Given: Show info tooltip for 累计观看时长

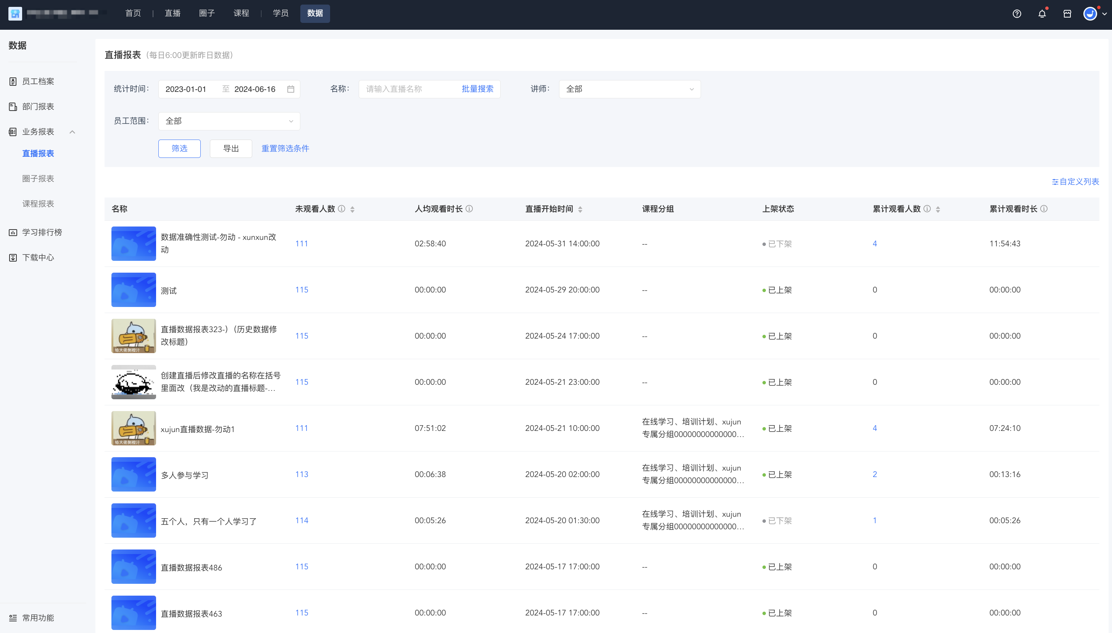Looking at the screenshot, I should click(1044, 209).
